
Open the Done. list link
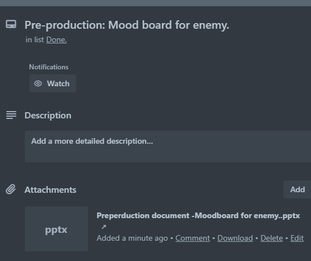[x=56, y=39]
